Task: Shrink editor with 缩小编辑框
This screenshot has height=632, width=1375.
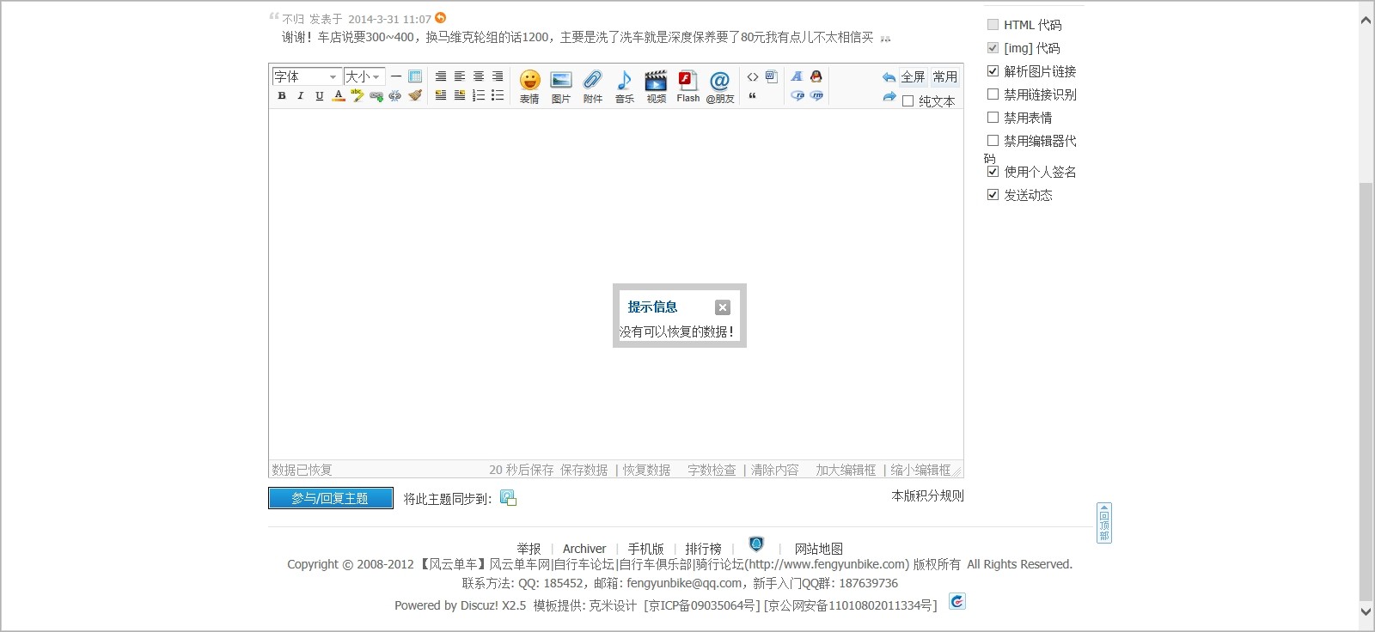Action: tap(920, 470)
